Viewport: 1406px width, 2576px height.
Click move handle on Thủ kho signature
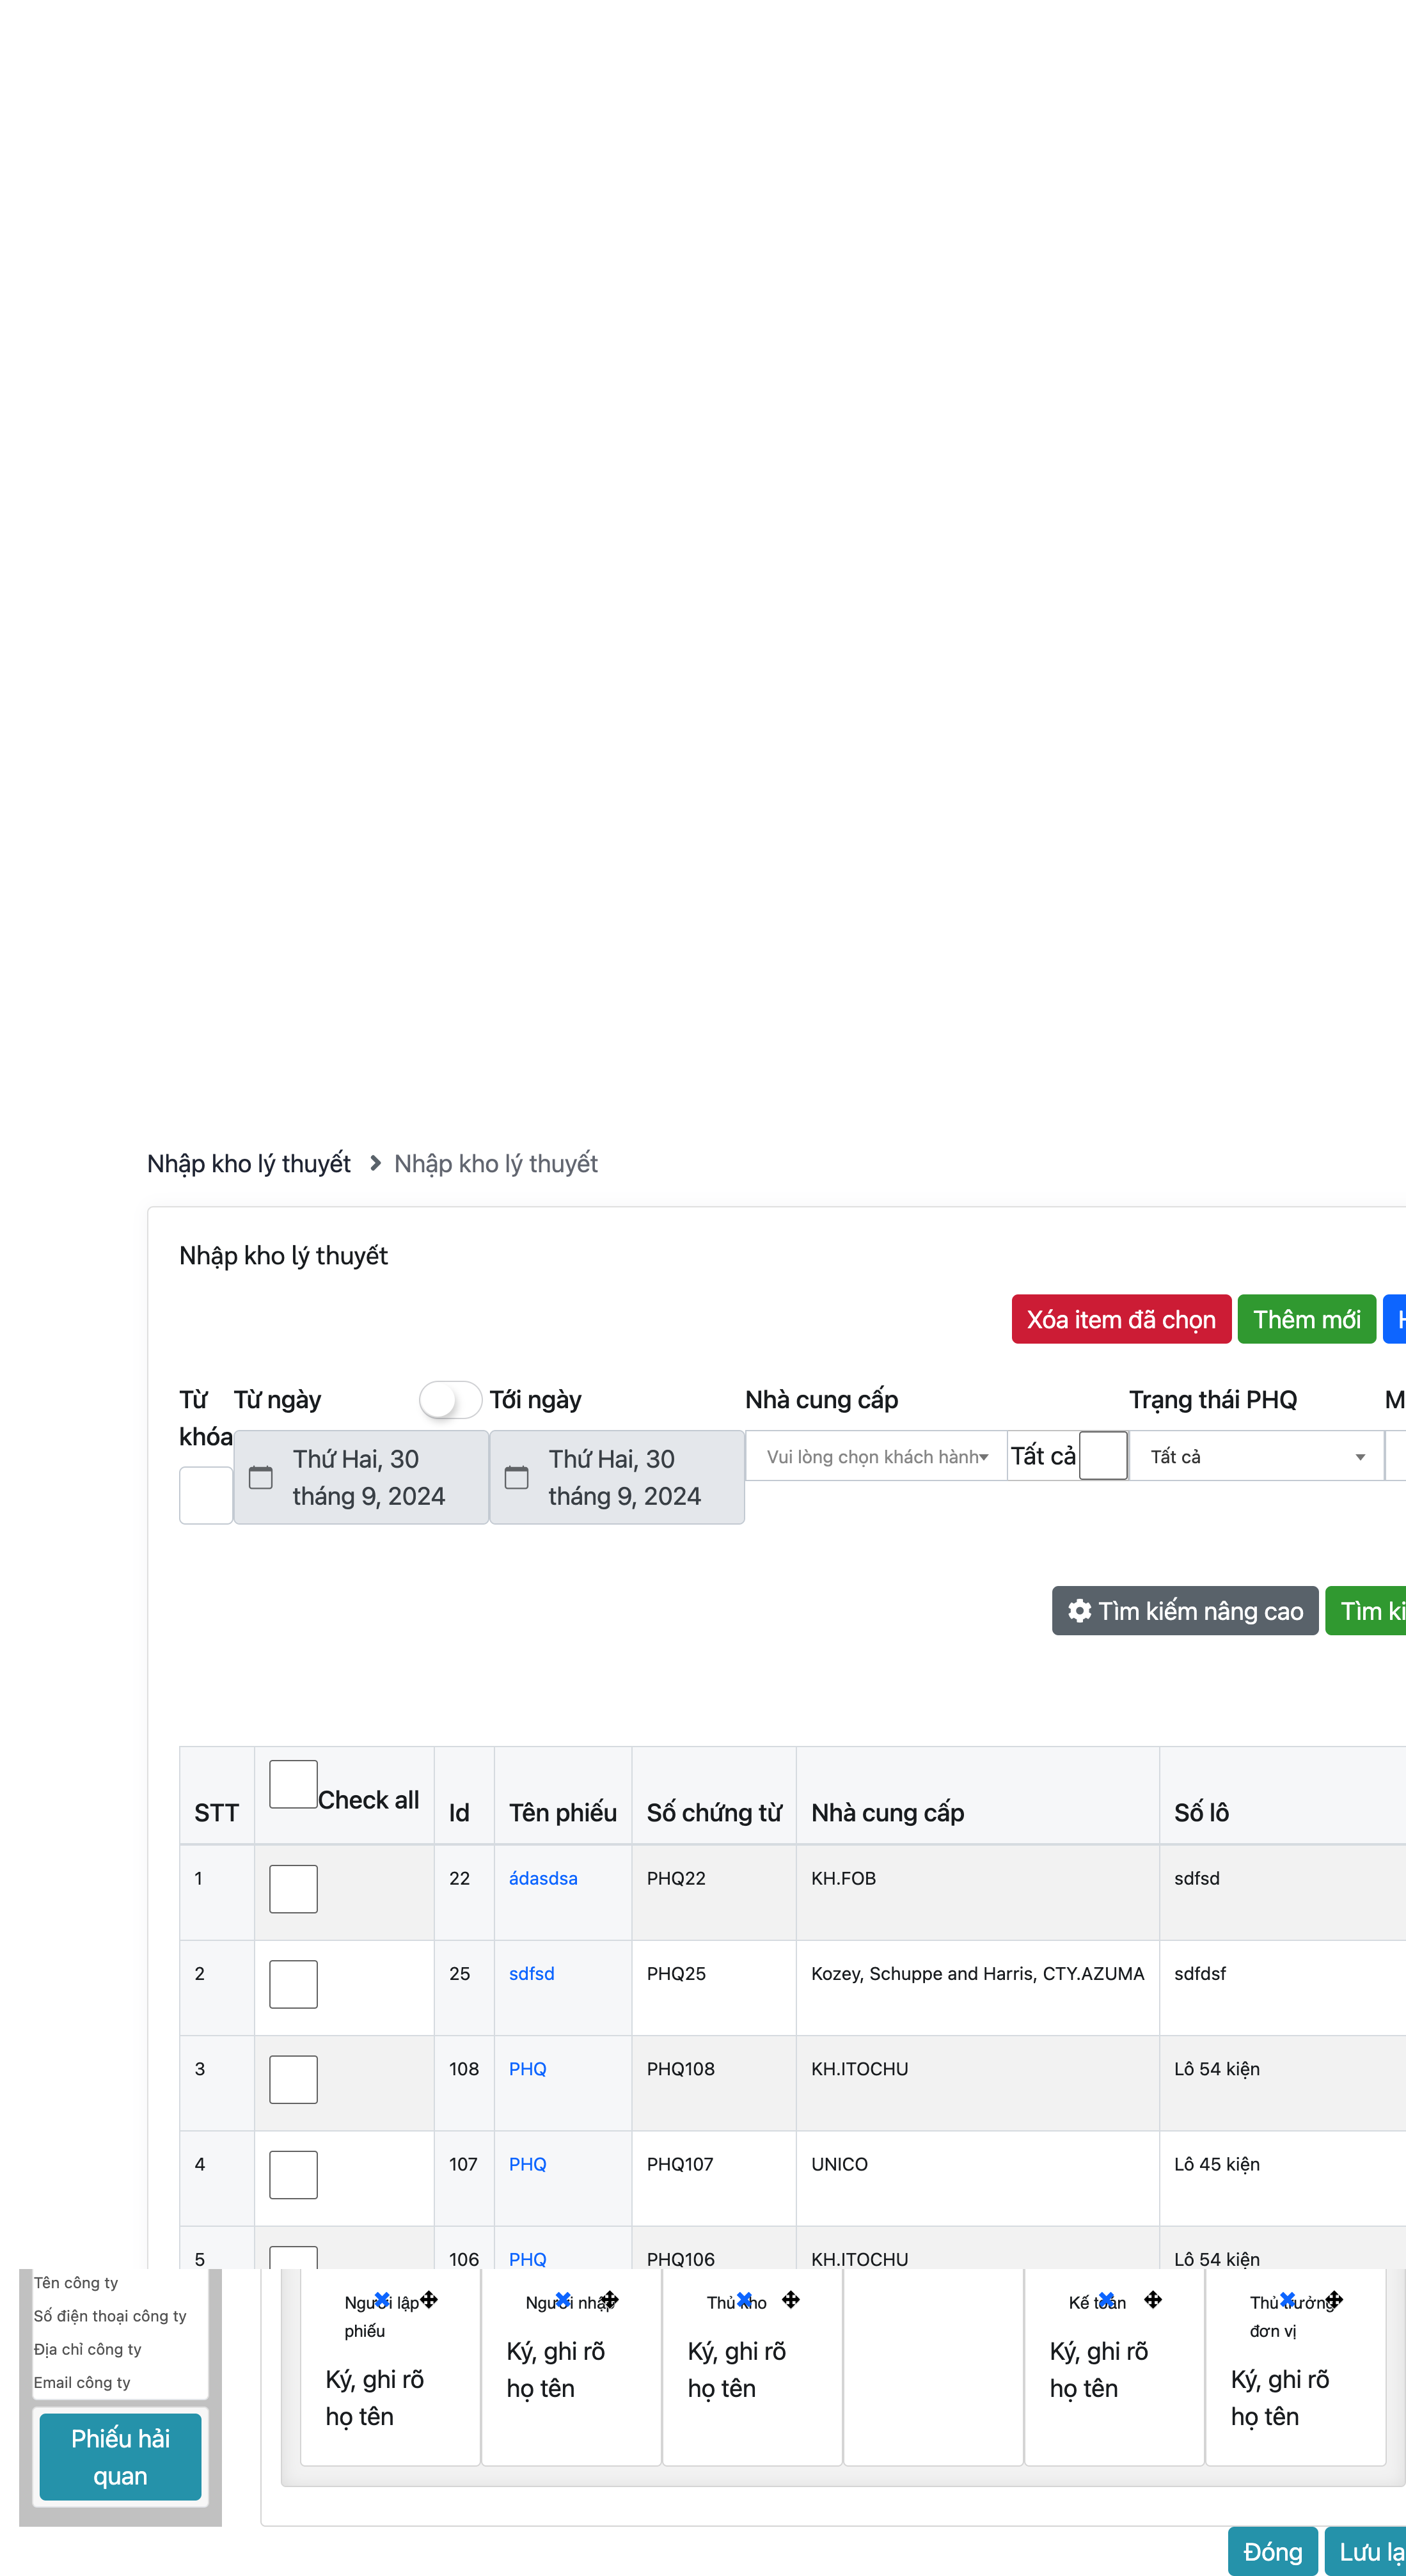[791, 2299]
